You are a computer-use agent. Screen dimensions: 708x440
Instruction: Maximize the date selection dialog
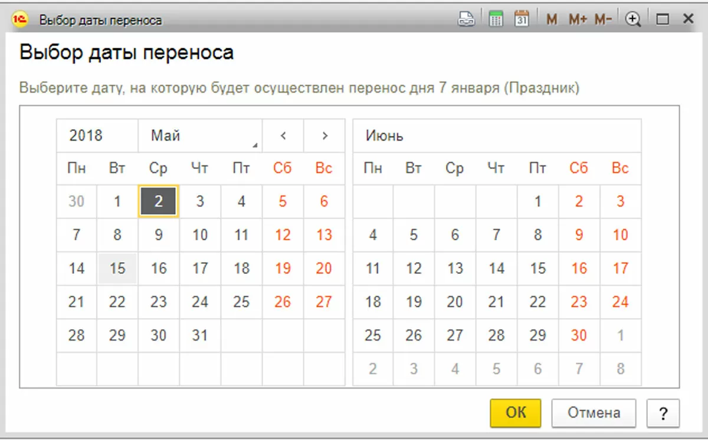[663, 20]
